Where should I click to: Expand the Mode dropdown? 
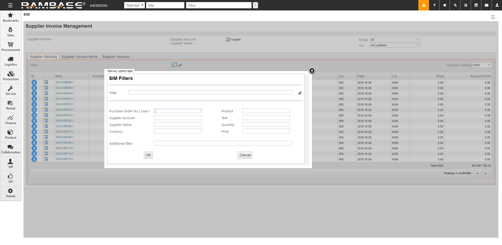click(395, 40)
